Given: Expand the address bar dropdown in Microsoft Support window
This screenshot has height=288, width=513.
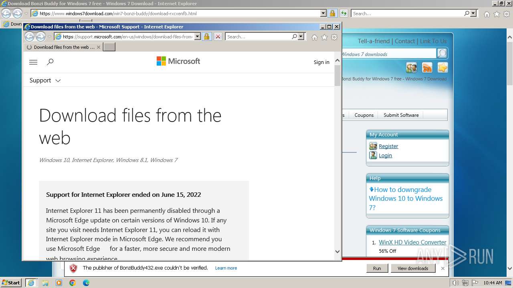Looking at the screenshot, I should click(x=198, y=36).
